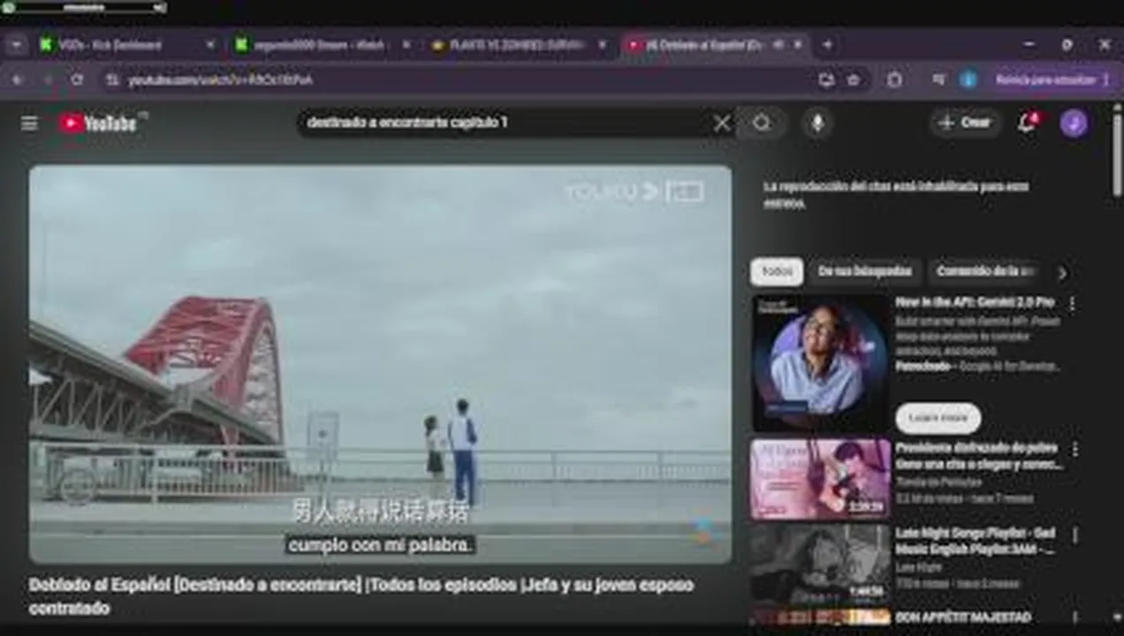Open the account avatar menu
The image size is (1124, 636).
tap(1074, 123)
